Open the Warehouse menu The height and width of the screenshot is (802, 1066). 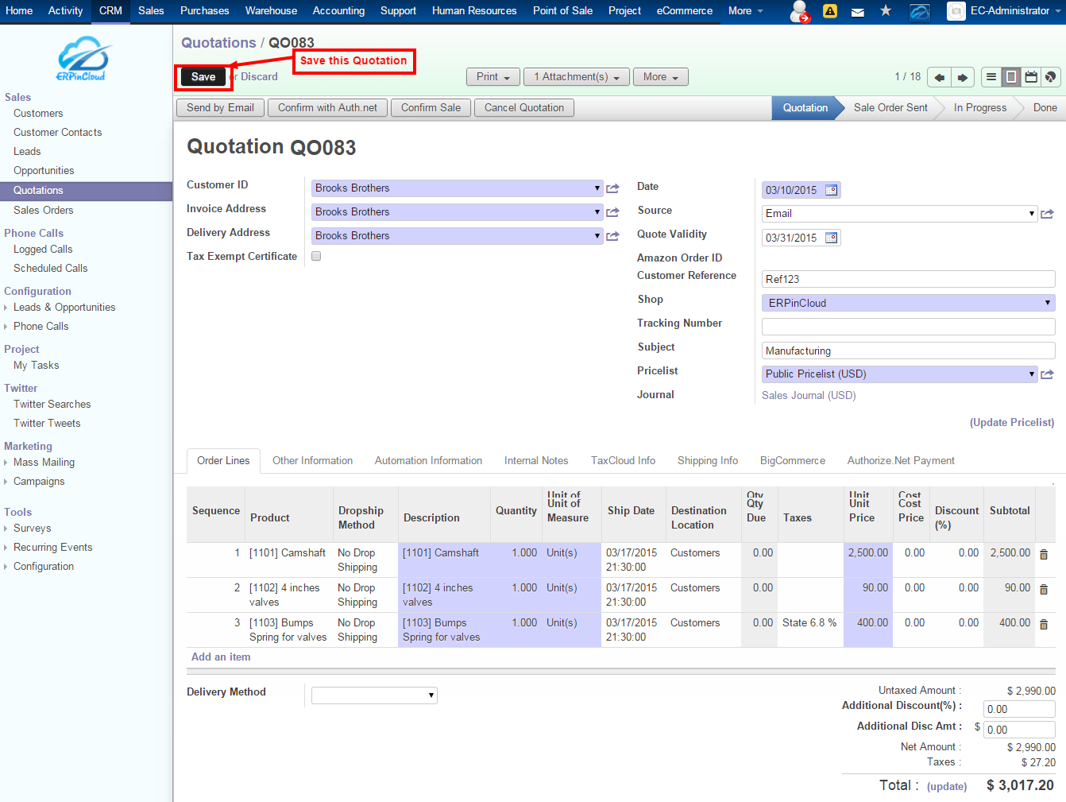tap(271, 11)
